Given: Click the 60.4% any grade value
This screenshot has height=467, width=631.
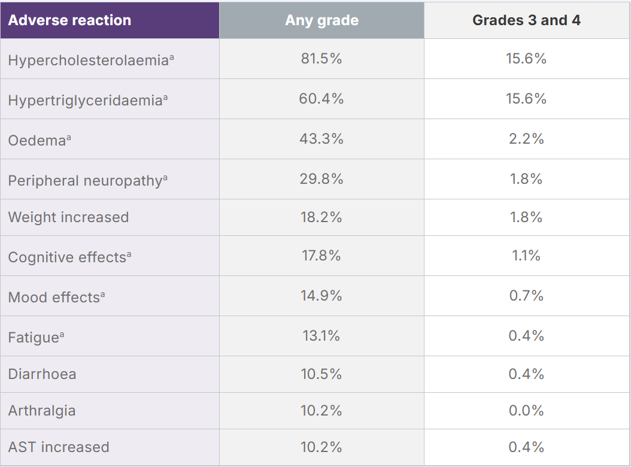Looking at the screenshot, I should pos(321,99).
